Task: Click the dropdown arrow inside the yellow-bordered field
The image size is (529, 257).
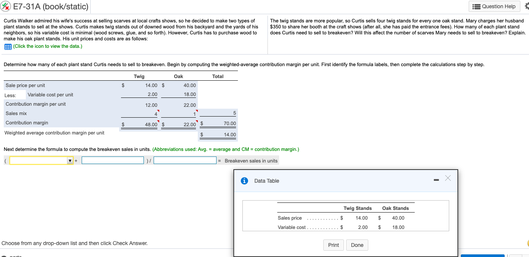Action: [70, 160]
